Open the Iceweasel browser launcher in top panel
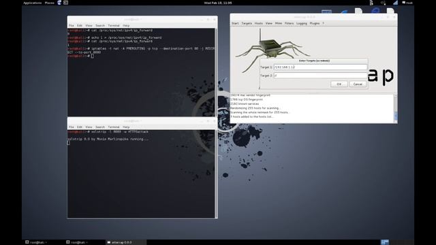Viewport: 436px width, 245px height. [59, 3]
